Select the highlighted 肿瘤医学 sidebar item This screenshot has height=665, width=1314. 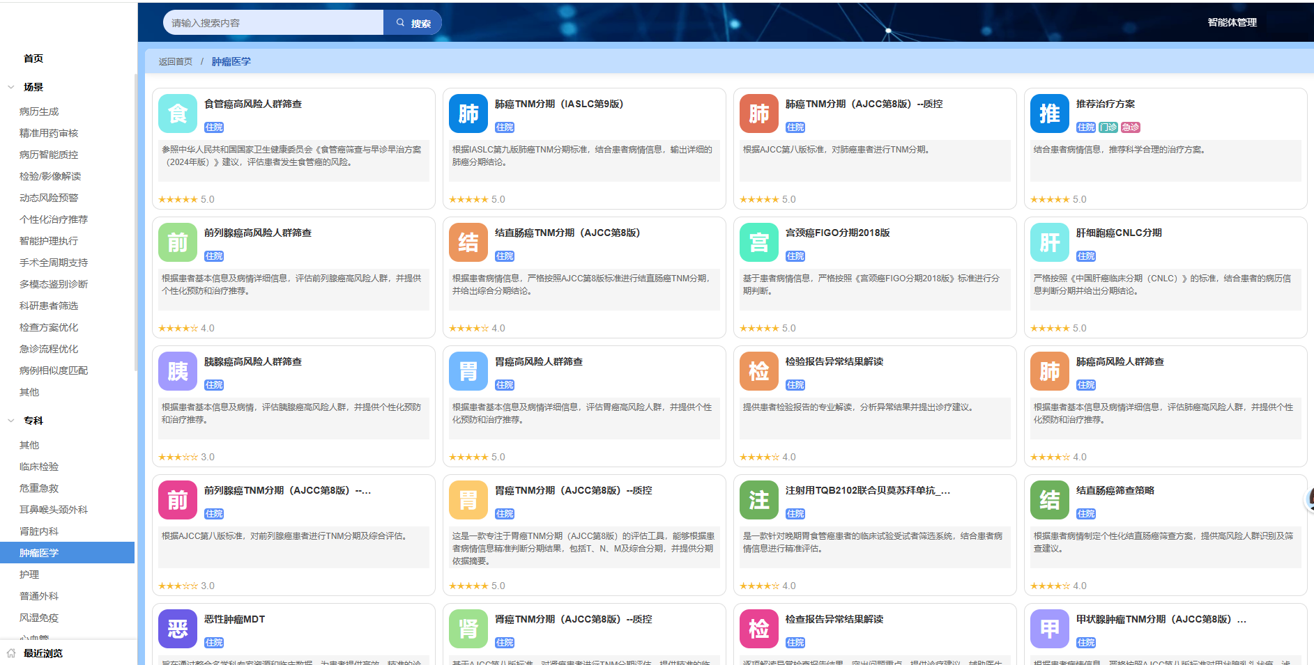click(67, 552)
